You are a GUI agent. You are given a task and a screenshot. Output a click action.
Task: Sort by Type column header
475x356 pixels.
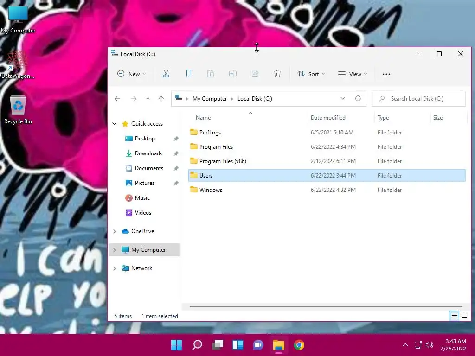coord(402,117)
